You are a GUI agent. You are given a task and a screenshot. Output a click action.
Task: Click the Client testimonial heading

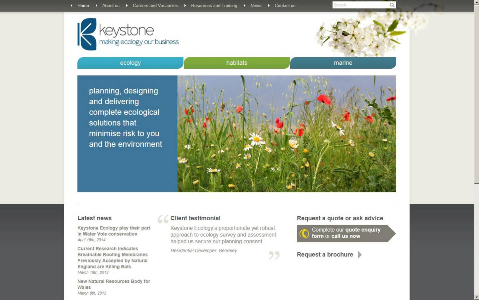195,218
